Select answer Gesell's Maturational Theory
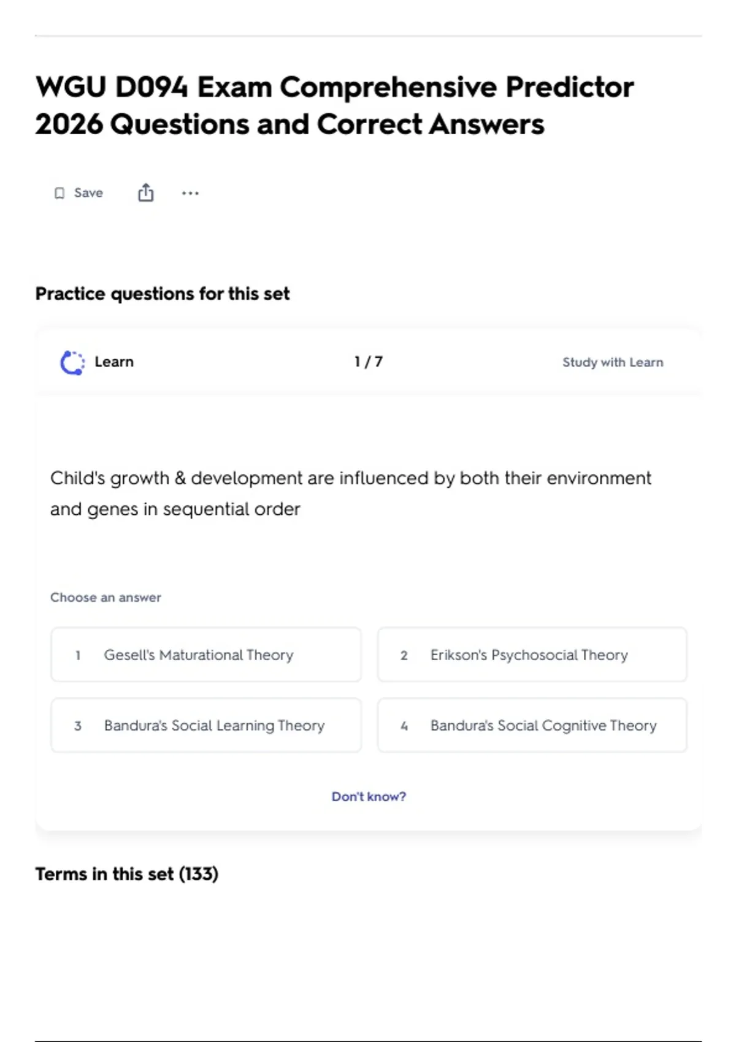Screen dimensions: 736x1042 [206, 654]
